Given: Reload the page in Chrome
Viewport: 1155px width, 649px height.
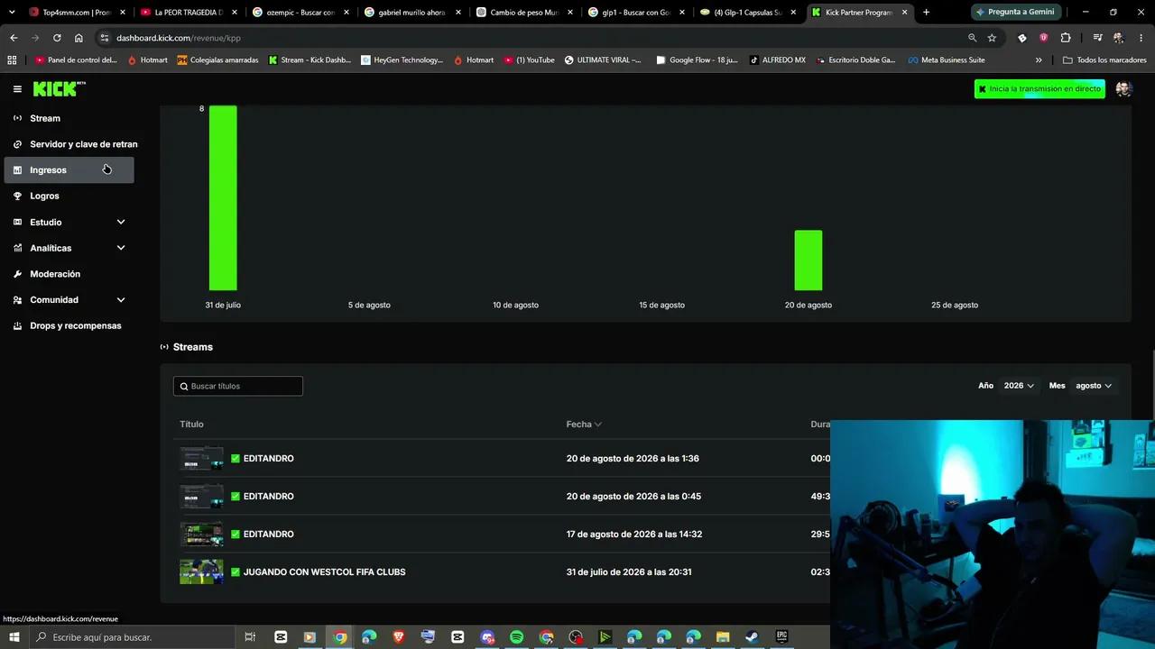Looking at the screenshot, I should 57,38.
